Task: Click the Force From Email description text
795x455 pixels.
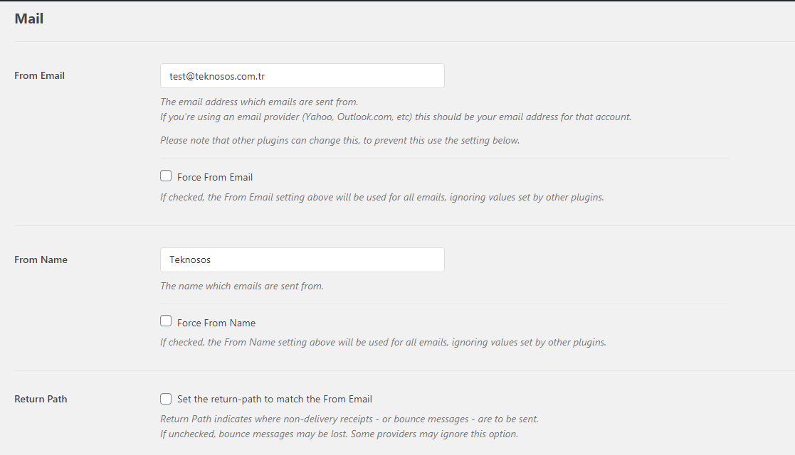Action: (382, 197)
